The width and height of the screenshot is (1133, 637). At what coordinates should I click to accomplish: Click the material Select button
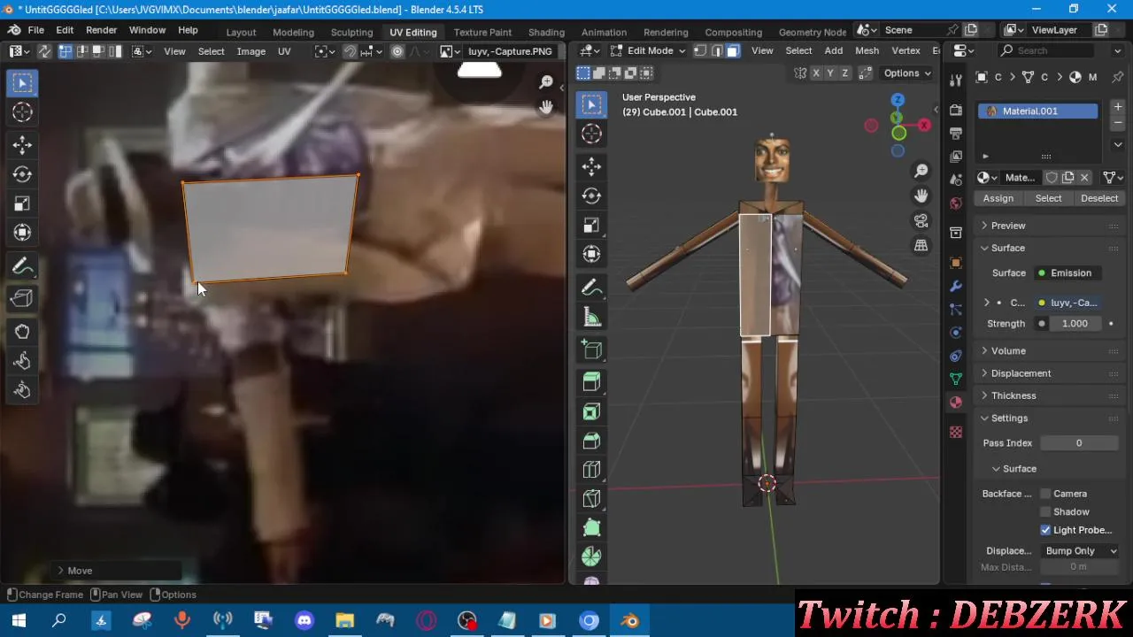(x=1048, y=198)
